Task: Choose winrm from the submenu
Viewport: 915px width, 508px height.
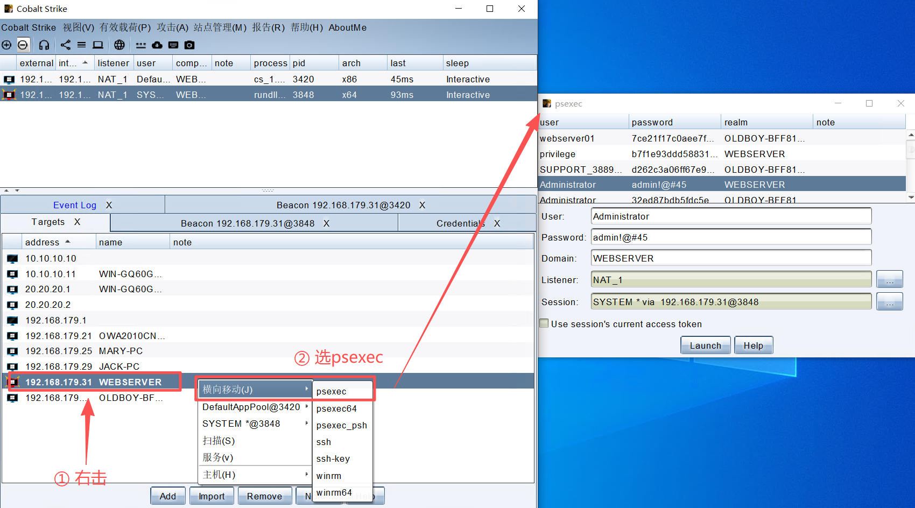Action: coord(342,476)
